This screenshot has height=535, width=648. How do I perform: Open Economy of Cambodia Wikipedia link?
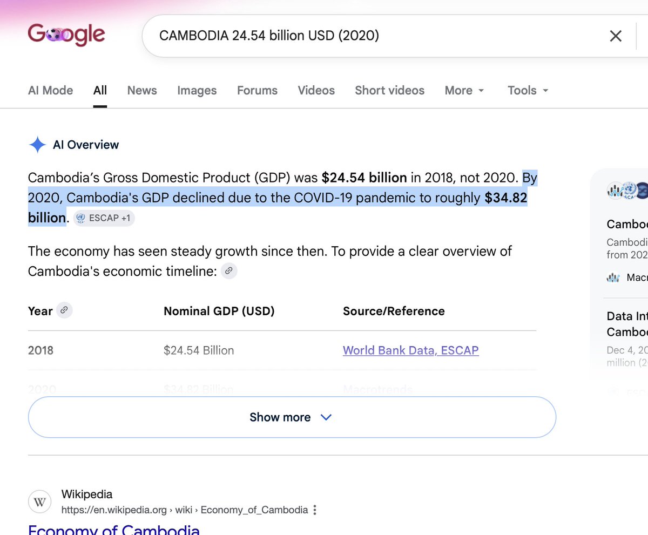click(114, 529)
